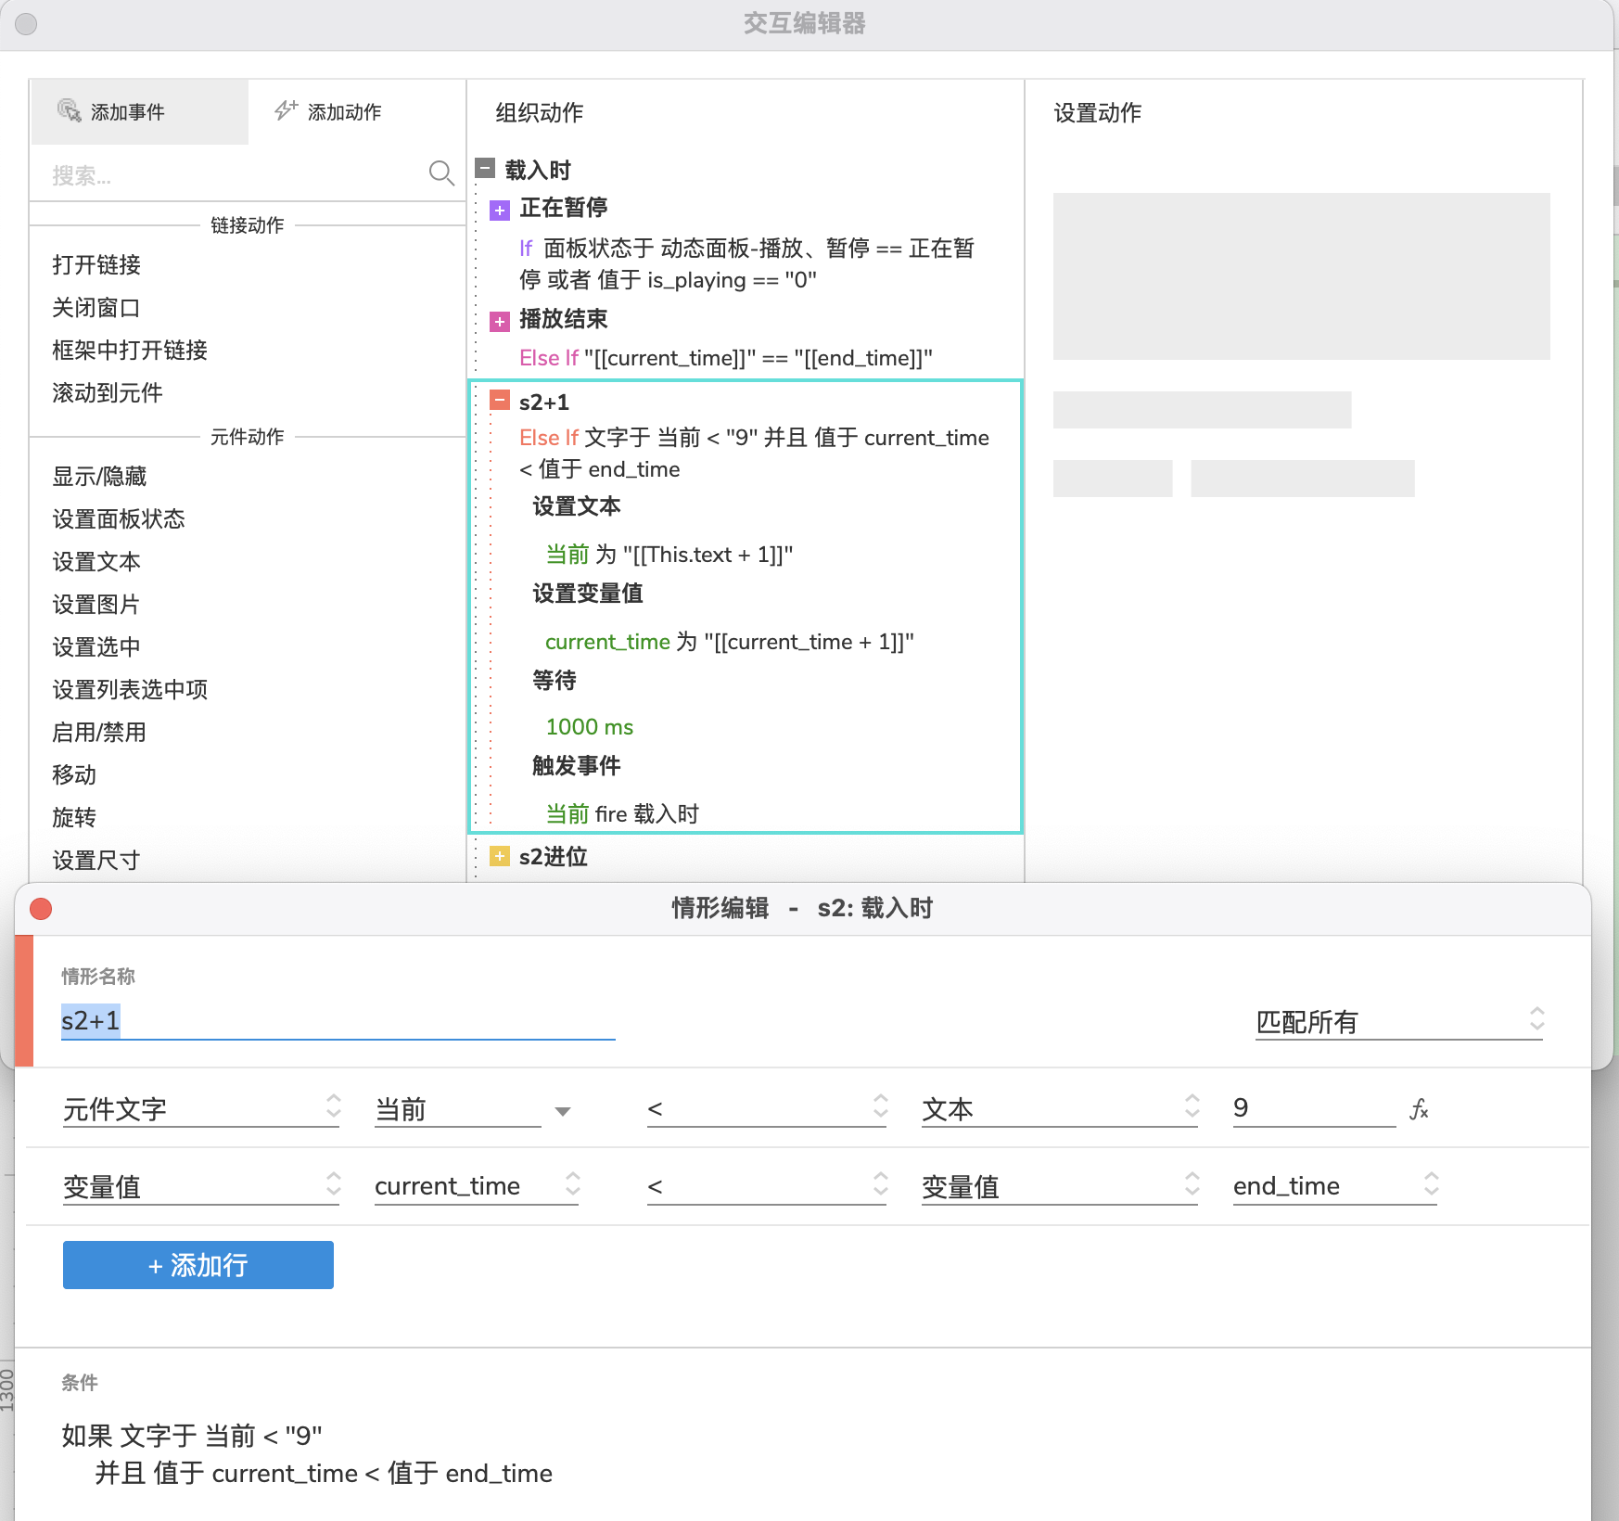The image size is (1619, 1521).
Task: Select the 设置选中 action
Action: click(x=96, y=646)
